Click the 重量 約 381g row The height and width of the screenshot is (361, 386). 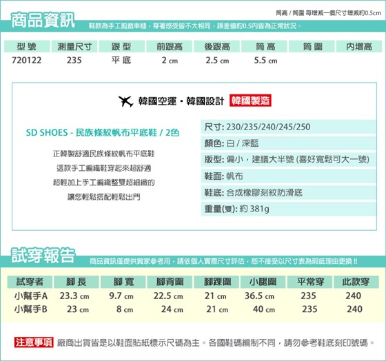pos(289,209)
